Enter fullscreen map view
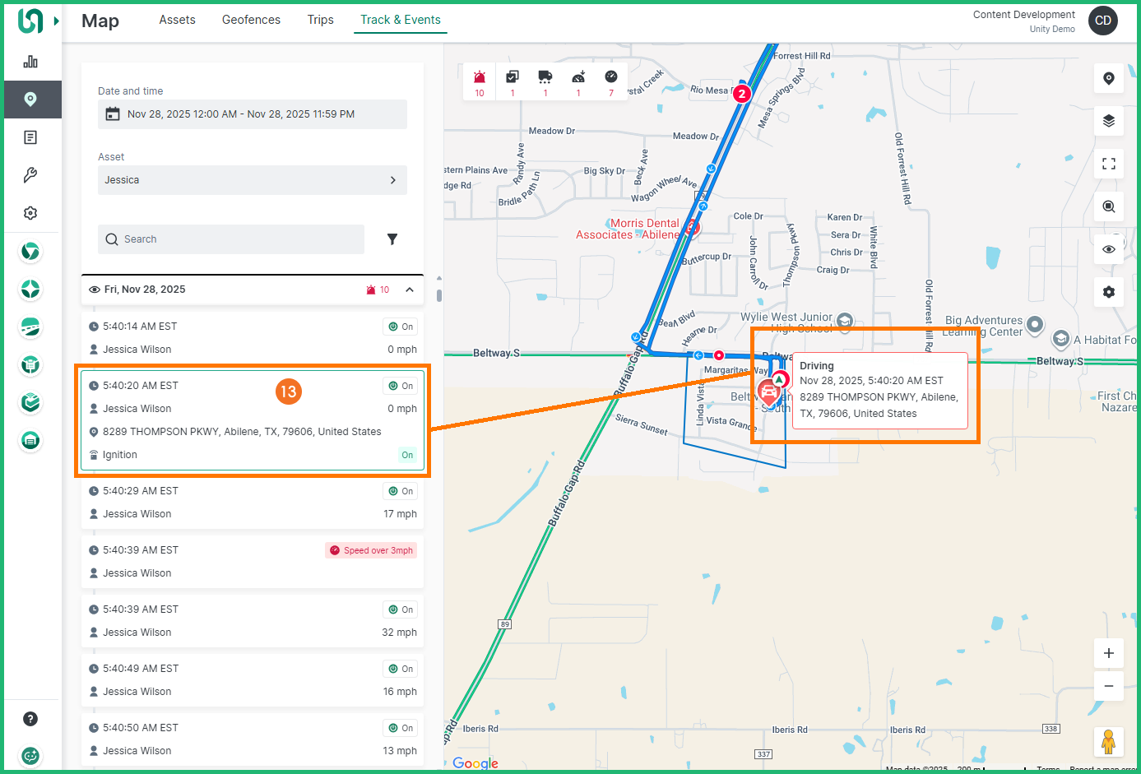The image size is (1141, 774). click(1108, 164)
